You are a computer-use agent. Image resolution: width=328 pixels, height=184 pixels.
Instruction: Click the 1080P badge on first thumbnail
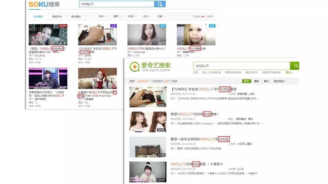click(x=63, y=26)
